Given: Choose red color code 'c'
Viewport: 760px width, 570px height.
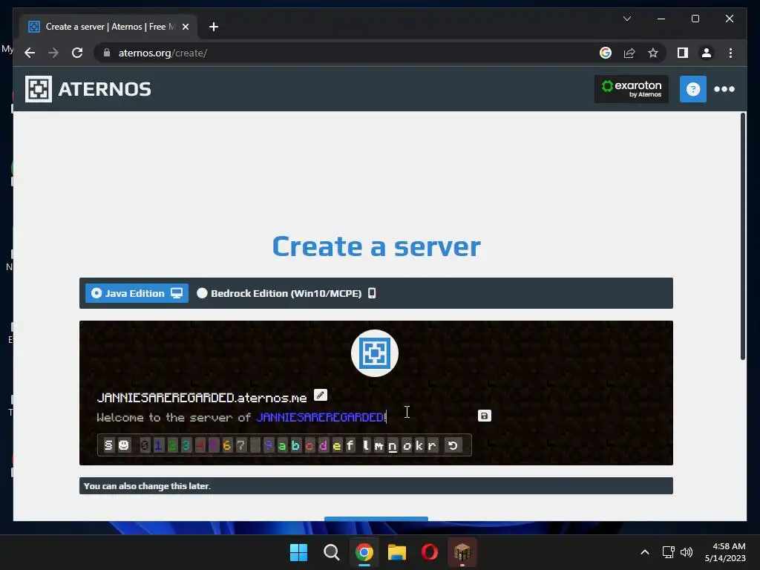Looking at the screenshot, I should pyautogui.click(x=309, y=445).
